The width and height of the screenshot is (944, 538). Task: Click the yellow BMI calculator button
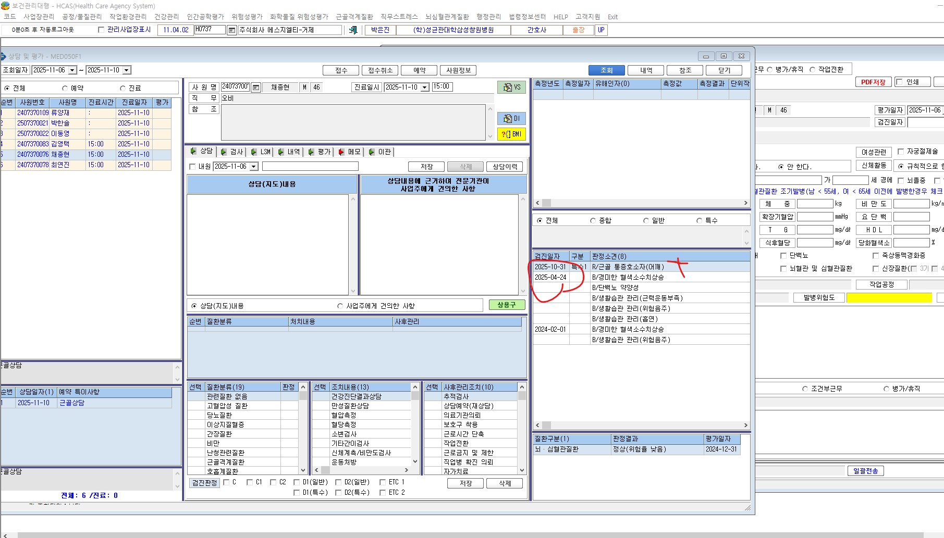pos(511,134)
